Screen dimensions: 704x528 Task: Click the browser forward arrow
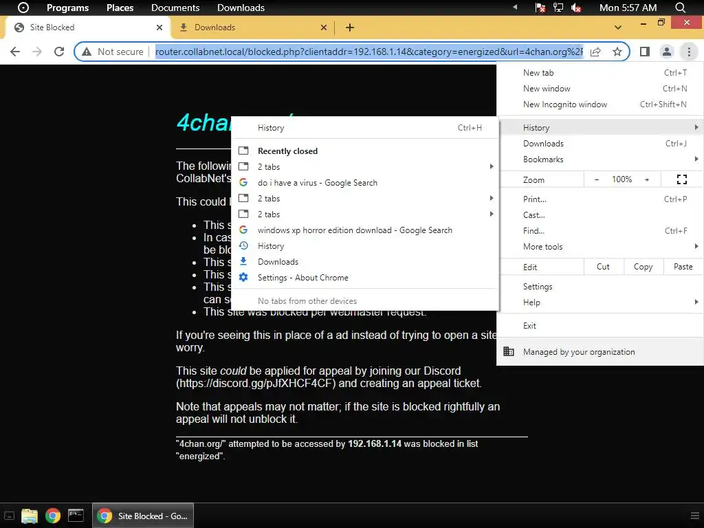click(37, 52)
